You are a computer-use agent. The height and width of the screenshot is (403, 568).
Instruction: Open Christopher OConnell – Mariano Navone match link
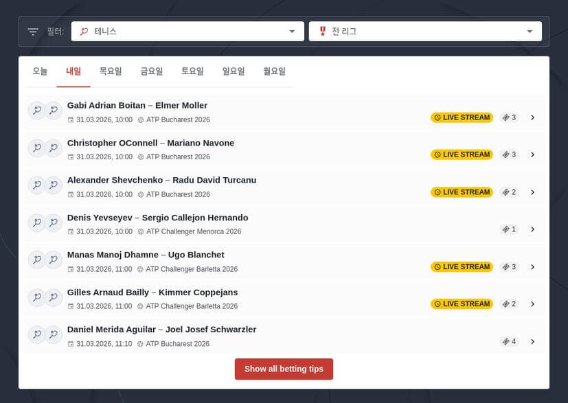click(150, 143)
